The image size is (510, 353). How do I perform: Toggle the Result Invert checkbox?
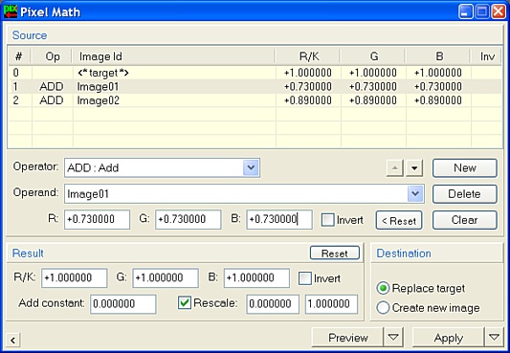tap(305, 278)
